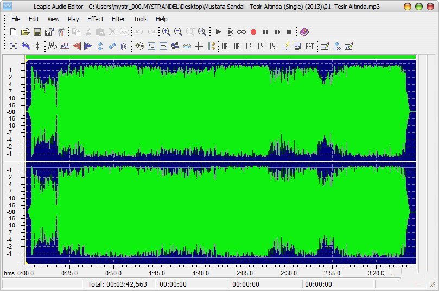This screenshot has width=439, height=291.
Task: Pause playback with the Pause icon
Action: pyautogui.click(x=265, y=32)
